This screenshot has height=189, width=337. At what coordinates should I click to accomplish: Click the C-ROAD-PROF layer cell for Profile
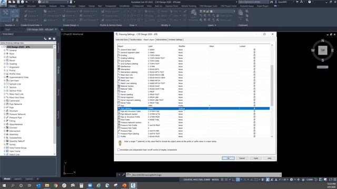(163, 136)
